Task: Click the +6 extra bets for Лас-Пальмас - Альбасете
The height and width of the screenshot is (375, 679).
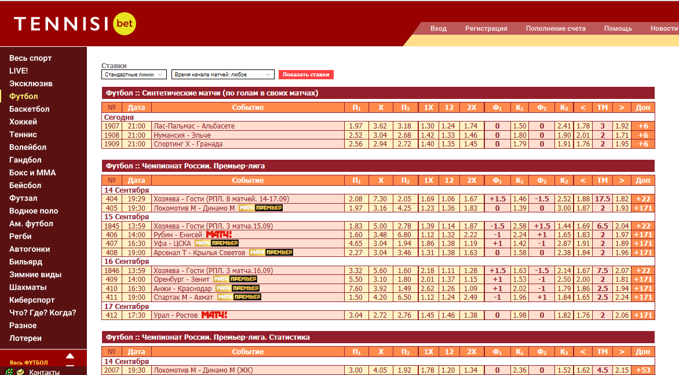Action: 643,126
